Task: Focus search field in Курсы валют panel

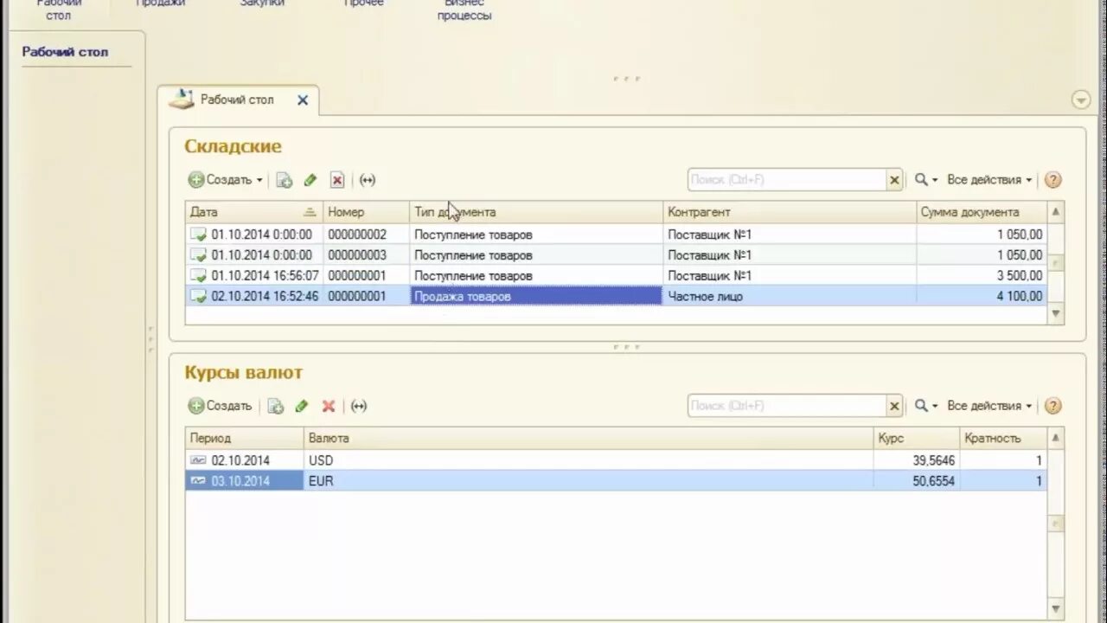Action: pyautogui.click(x=787, y=406)
